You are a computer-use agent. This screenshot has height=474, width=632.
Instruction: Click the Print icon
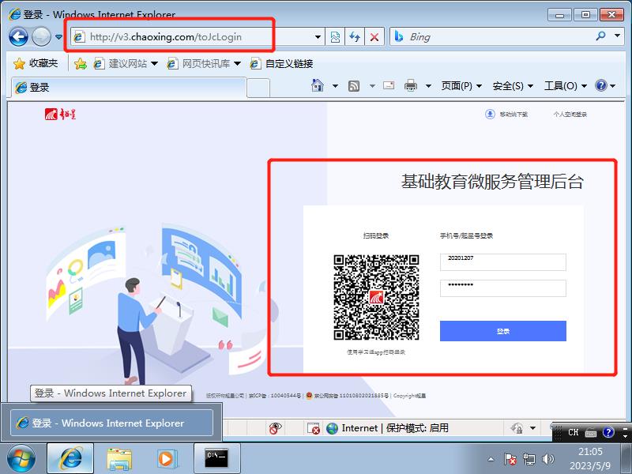coord(410,85)
